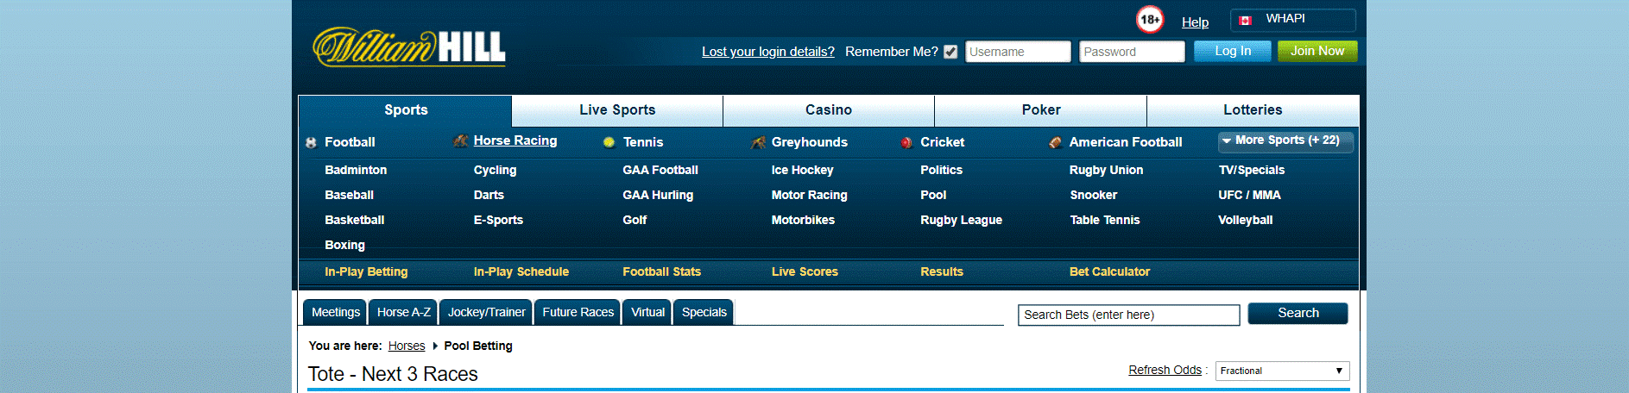This screenshot has height=393, width=1629.
Task: Click the cricket ball icon
Action: (906, 143)
